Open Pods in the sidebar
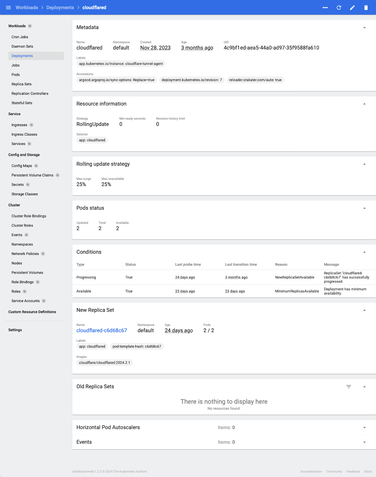376x477 pixels. (16, 75)
